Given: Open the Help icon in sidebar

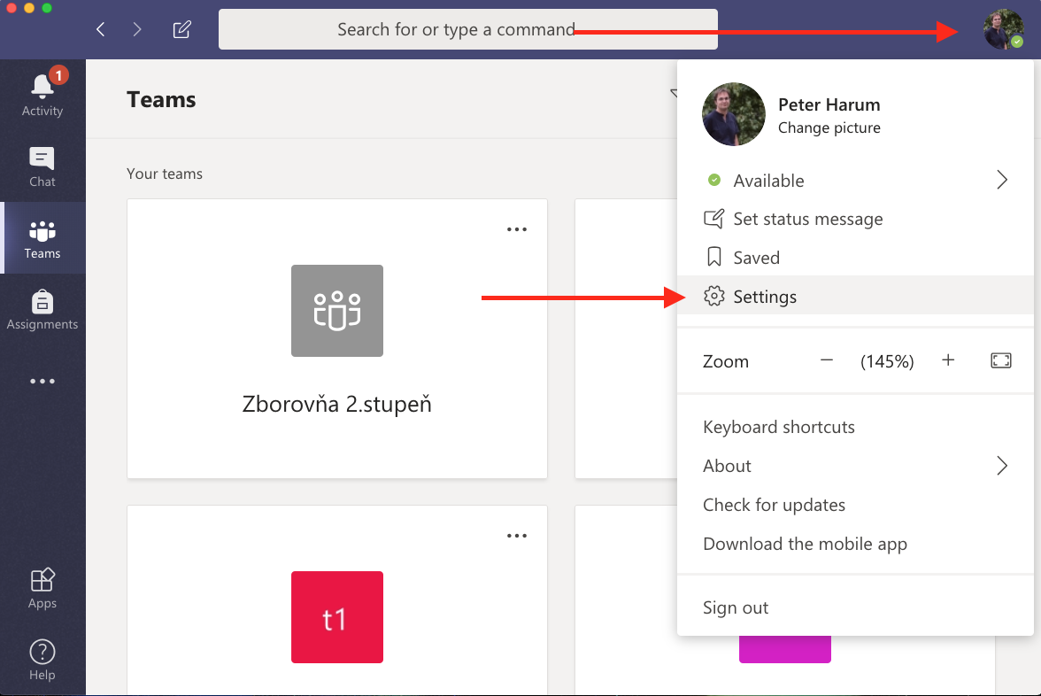Looking at the screenshot, I should pos(42,660).
